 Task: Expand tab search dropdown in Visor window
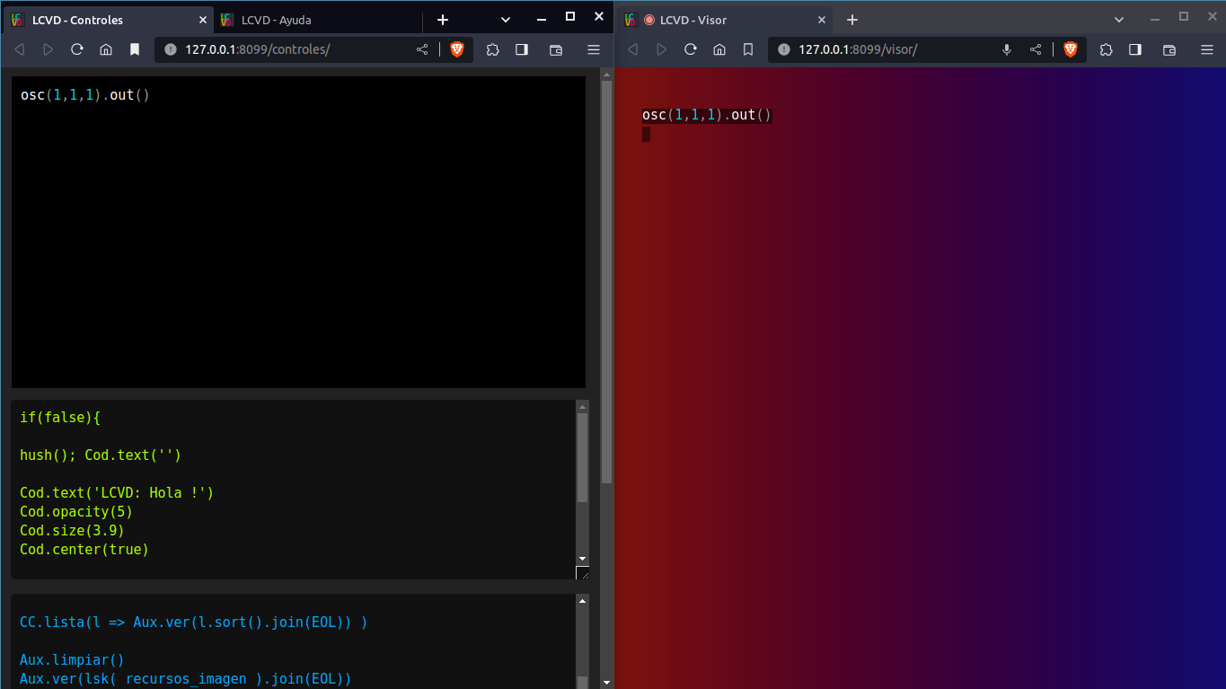pos(1119,19)
